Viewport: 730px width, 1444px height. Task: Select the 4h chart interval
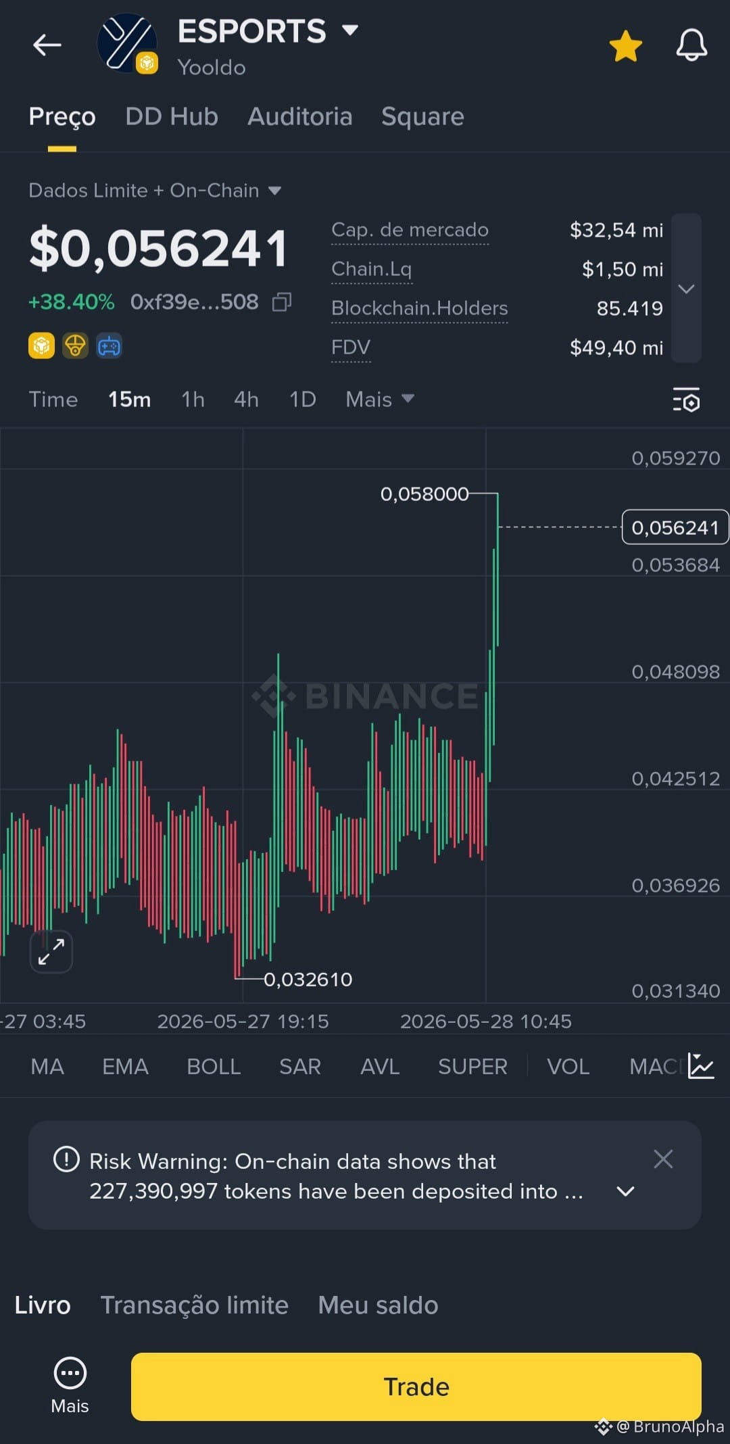(x=246, y=400)
